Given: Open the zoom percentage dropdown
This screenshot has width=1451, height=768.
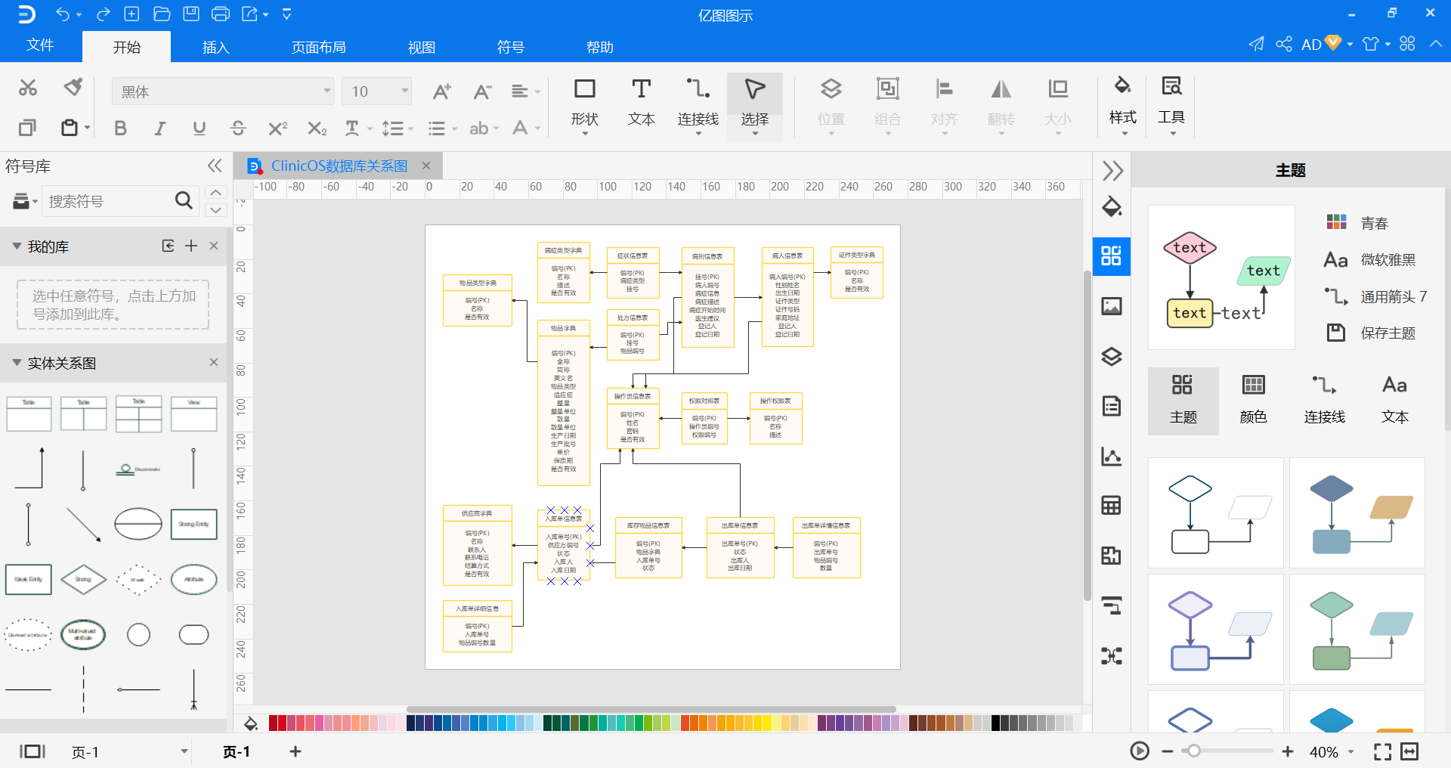Looking at the screenshot, I should [1350, 752].
